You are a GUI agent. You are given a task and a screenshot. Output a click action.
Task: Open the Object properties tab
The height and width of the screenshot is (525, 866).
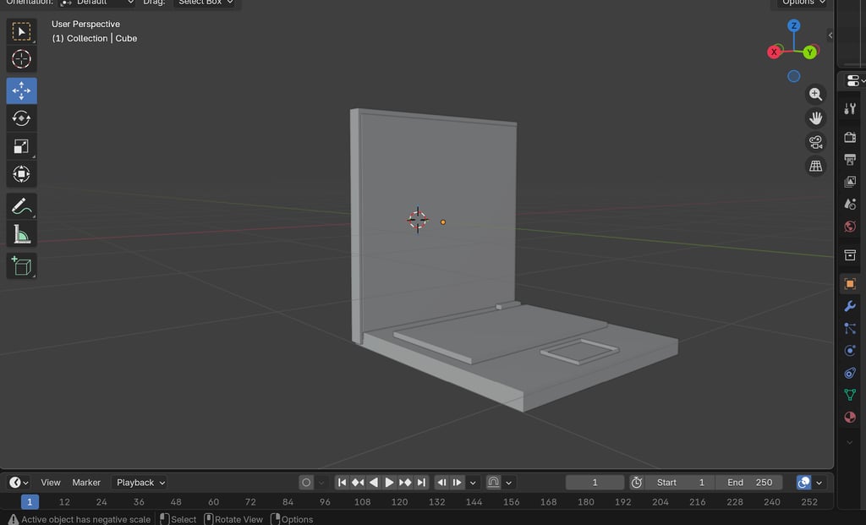(x=850, y=284)
